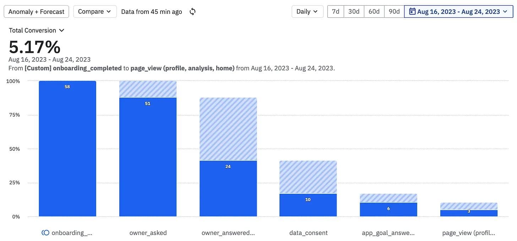Click the data_consent converted bar showing 10
This screenshot has height=241, width=517.
[x=308, y=205]
